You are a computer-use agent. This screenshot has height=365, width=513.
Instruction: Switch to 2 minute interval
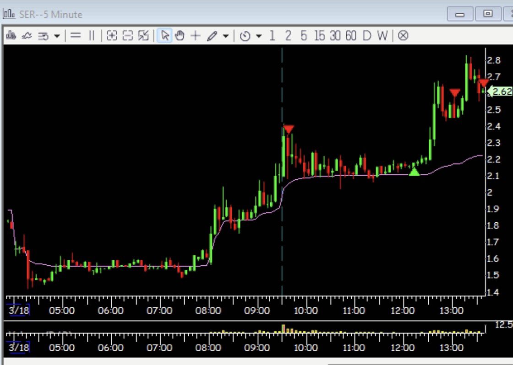click(288, 35)
